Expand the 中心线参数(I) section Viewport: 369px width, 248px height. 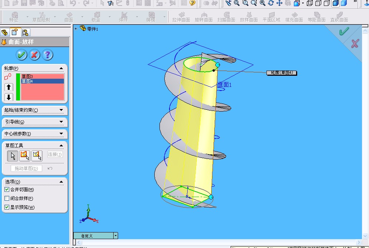point(61,133)
